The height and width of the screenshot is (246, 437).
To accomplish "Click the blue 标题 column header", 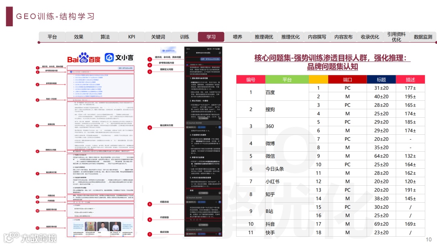I will coord(381,80).
